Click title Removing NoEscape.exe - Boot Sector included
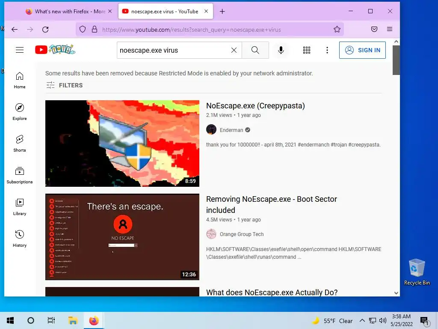 [x=272, y=204]
